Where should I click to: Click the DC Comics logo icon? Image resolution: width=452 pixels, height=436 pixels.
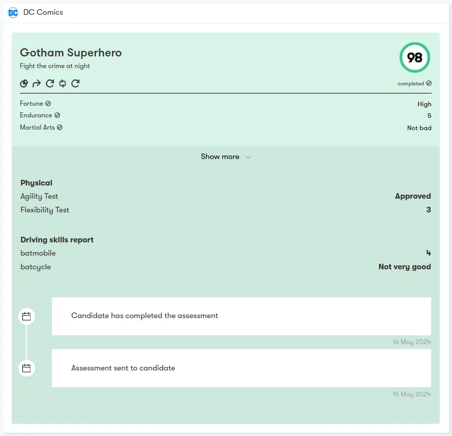(13, 13)
